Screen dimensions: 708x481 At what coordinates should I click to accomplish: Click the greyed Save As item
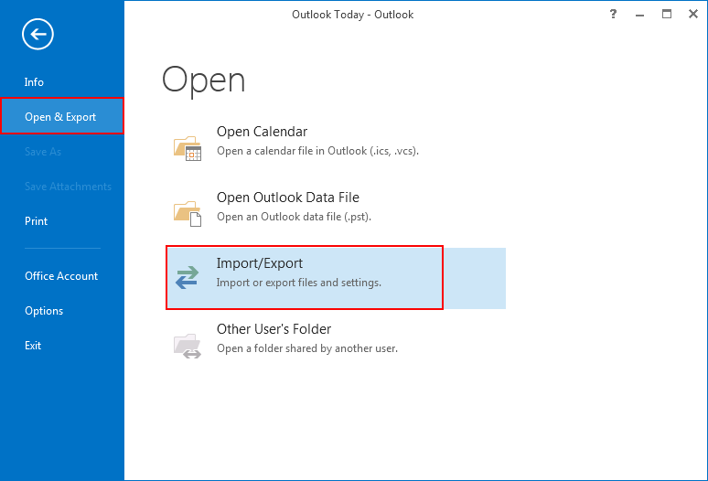coord(43,152)
